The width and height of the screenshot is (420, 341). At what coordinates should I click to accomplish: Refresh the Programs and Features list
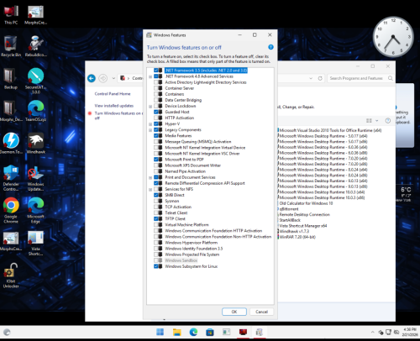(320, 78)
